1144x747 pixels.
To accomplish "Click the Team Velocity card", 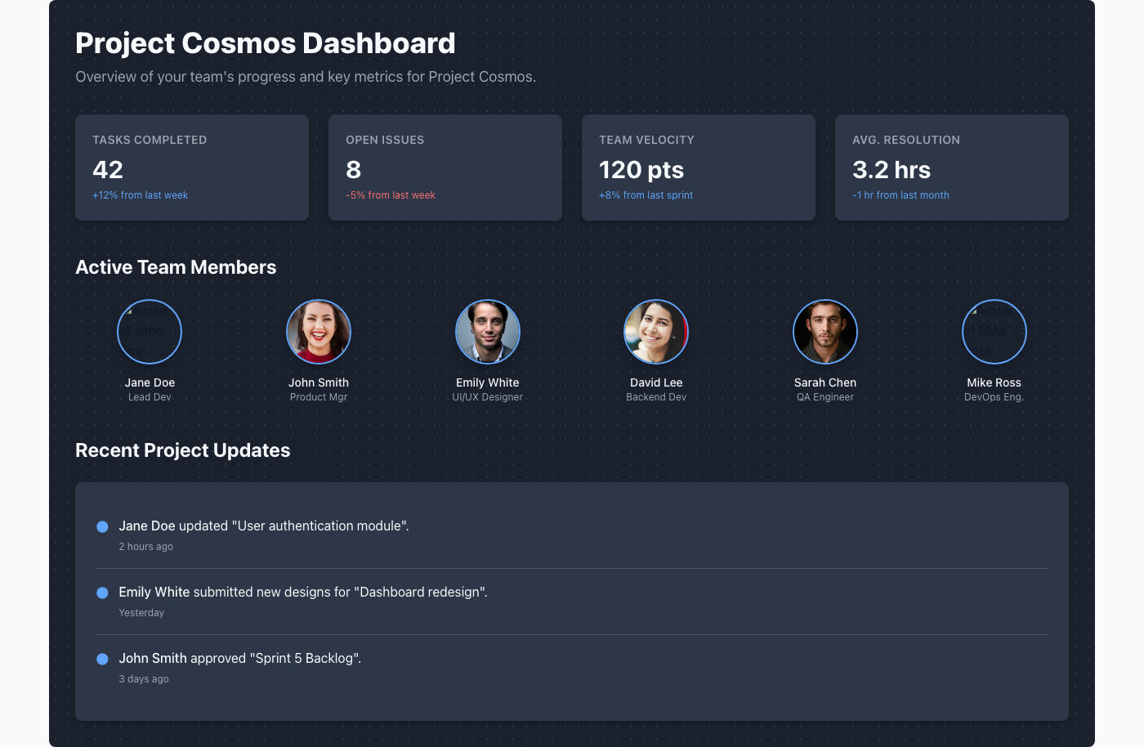I will coord(699,167).
